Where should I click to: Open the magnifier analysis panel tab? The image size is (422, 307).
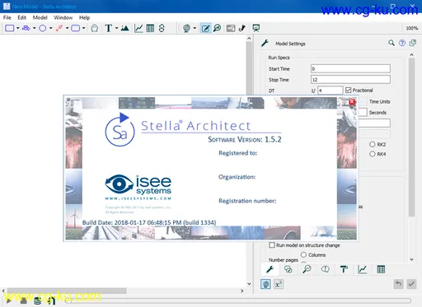click(x=307, y=269)
